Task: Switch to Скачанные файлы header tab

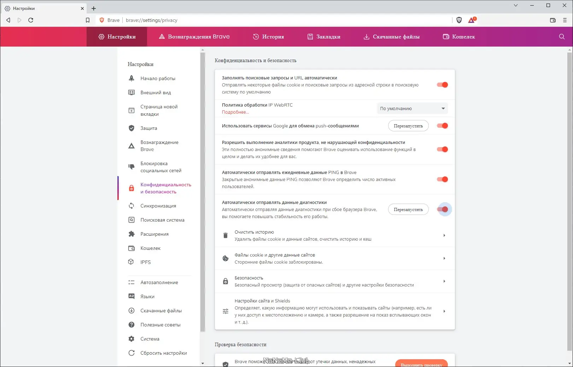Action: tap(392, 37)
